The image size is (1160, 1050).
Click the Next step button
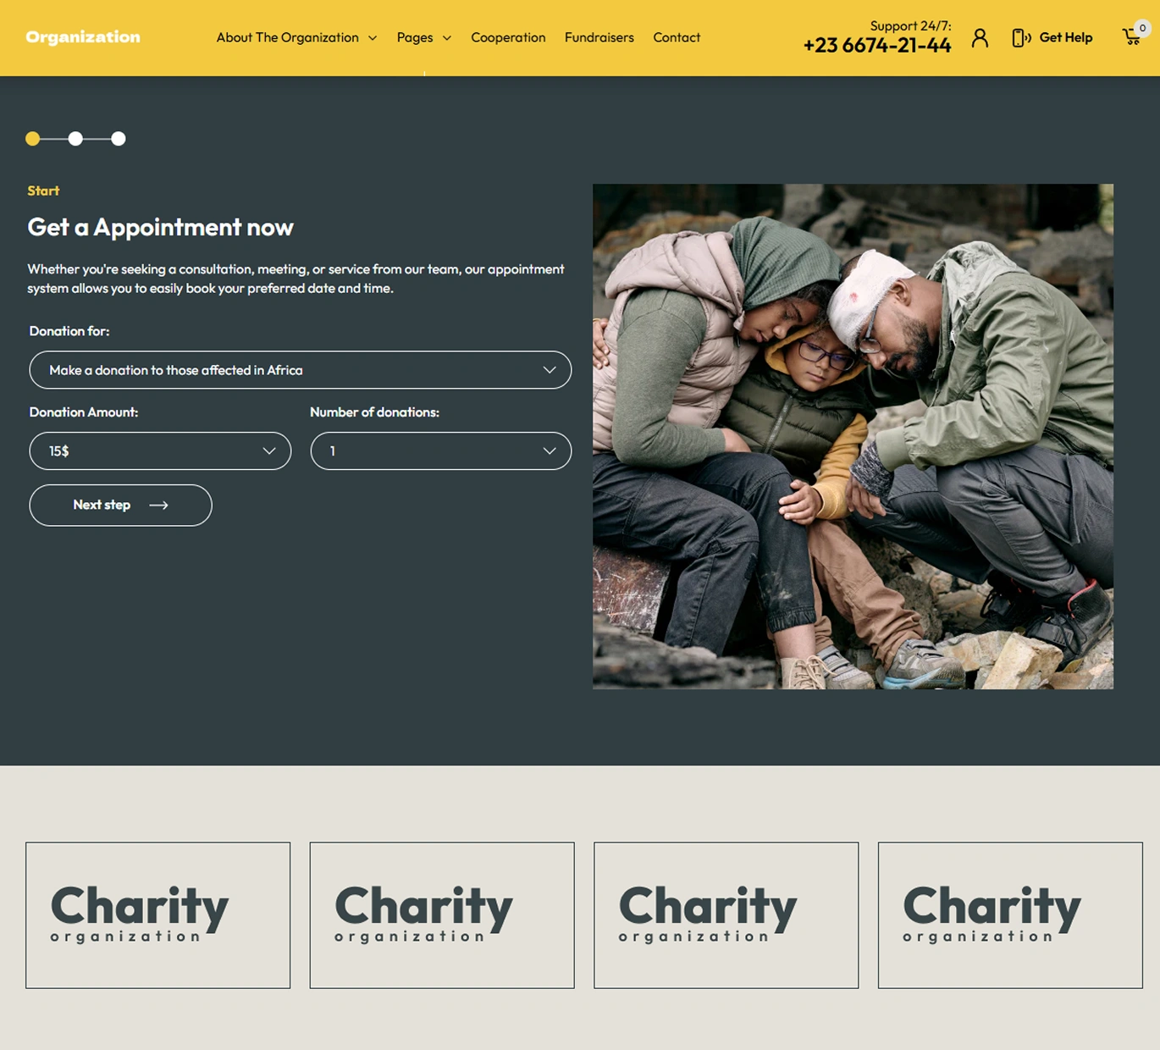pos(120,506)
